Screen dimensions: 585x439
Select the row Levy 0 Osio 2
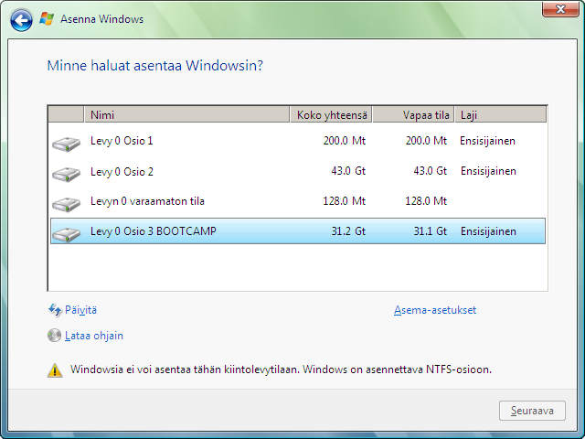tap(298, 171)
